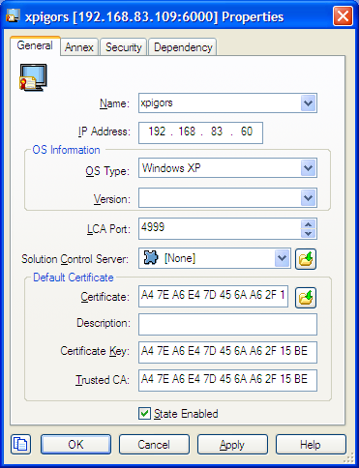The width and height of the screenshot is (359, 468).
Task: Click the empty Description field
Action: click(227, 324)
